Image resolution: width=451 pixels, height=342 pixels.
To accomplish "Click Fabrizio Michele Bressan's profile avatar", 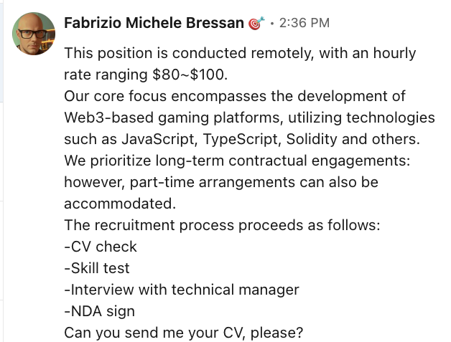I will click(x=34, y=34).
